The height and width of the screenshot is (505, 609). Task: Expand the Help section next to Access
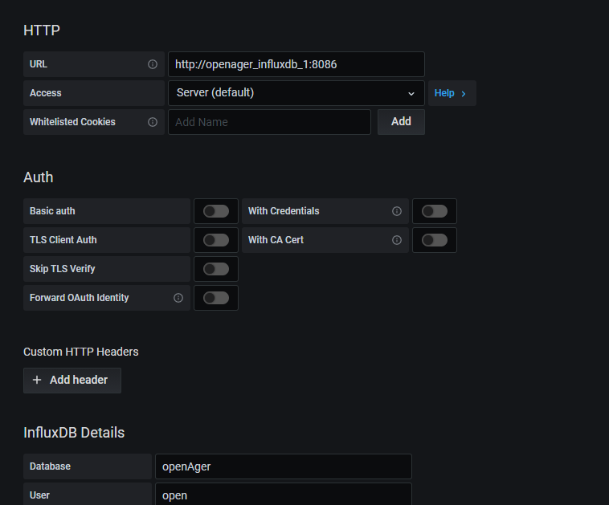[451, 93]
